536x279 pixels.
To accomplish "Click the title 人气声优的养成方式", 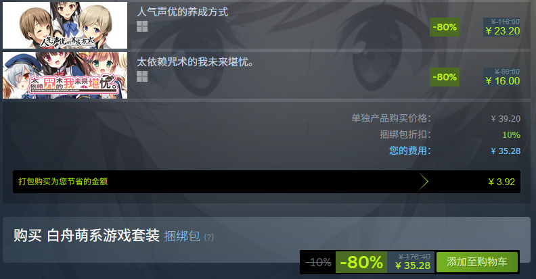I will point(182,12).
